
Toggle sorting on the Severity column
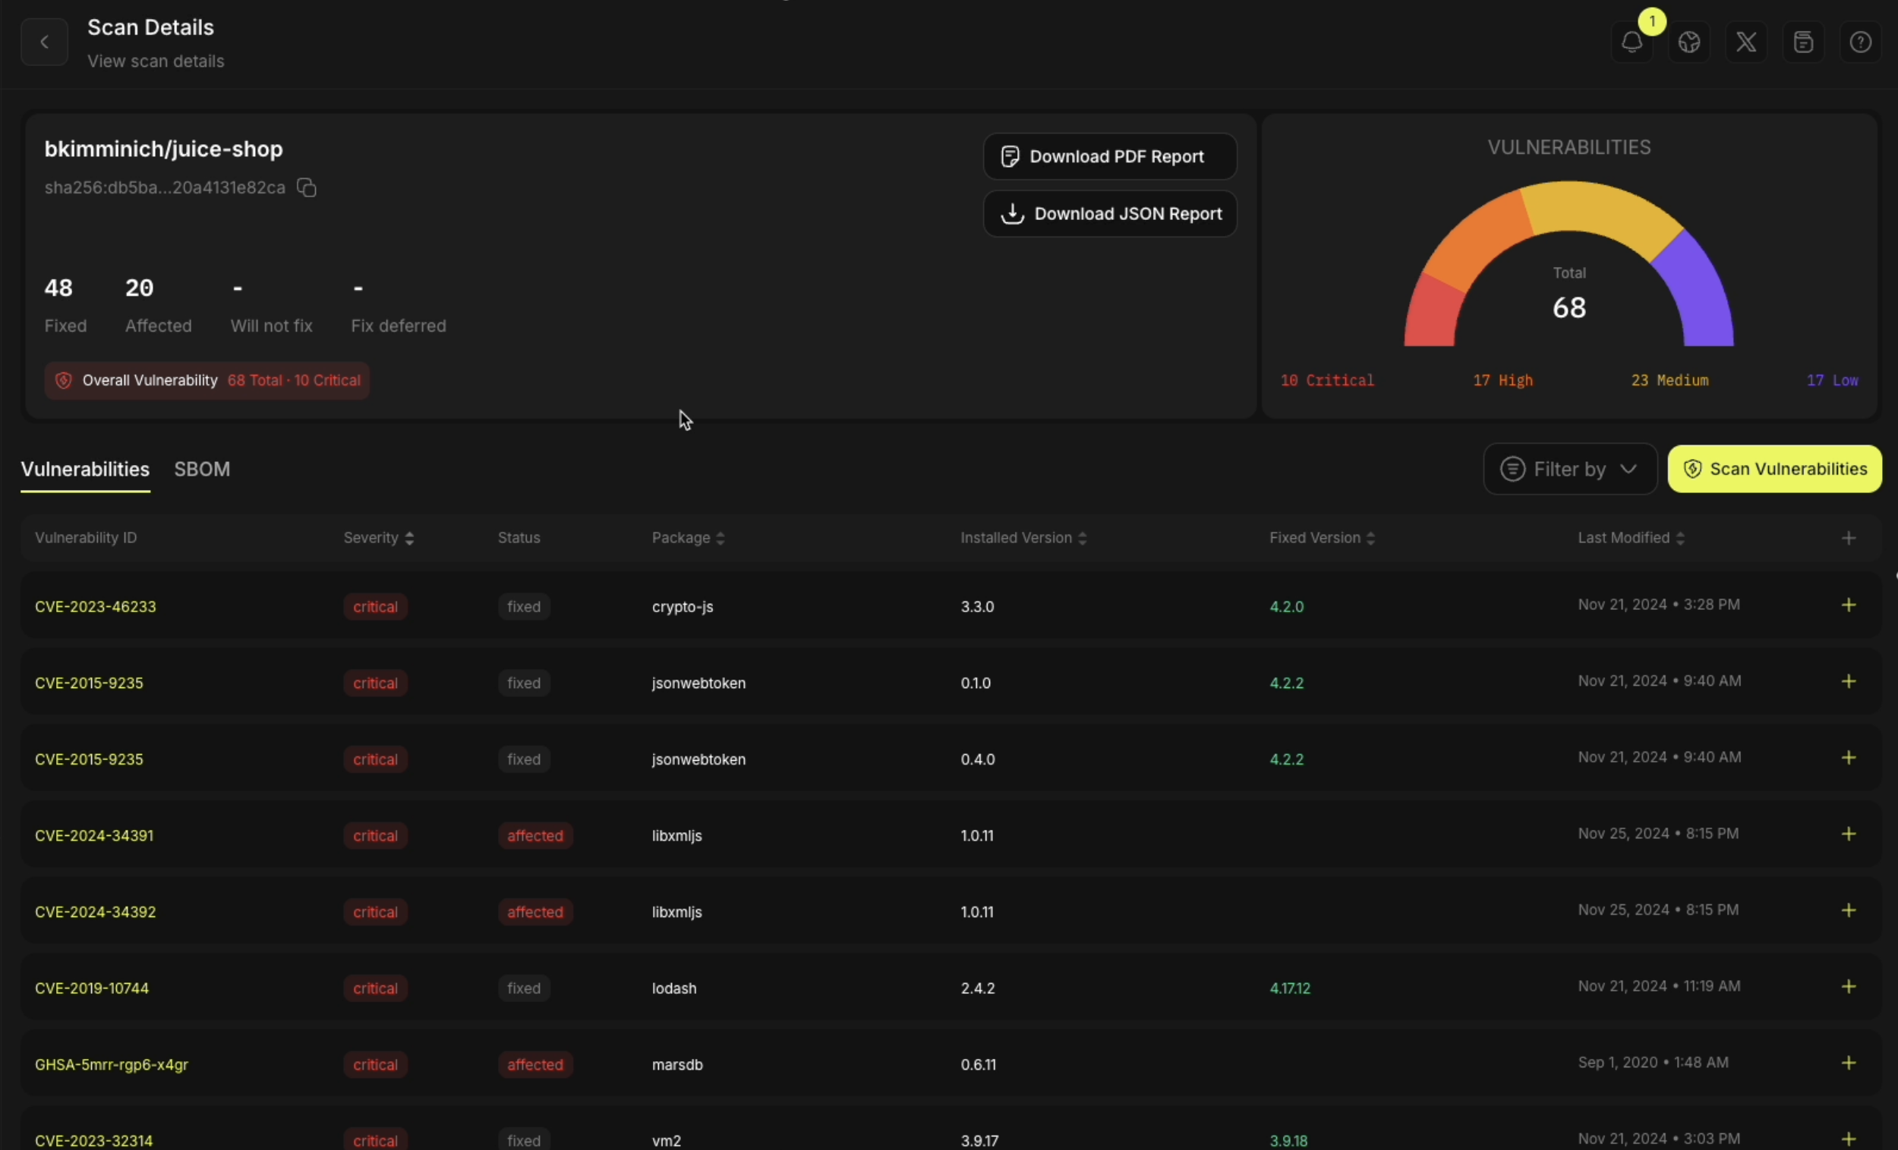tap(409, 538)
